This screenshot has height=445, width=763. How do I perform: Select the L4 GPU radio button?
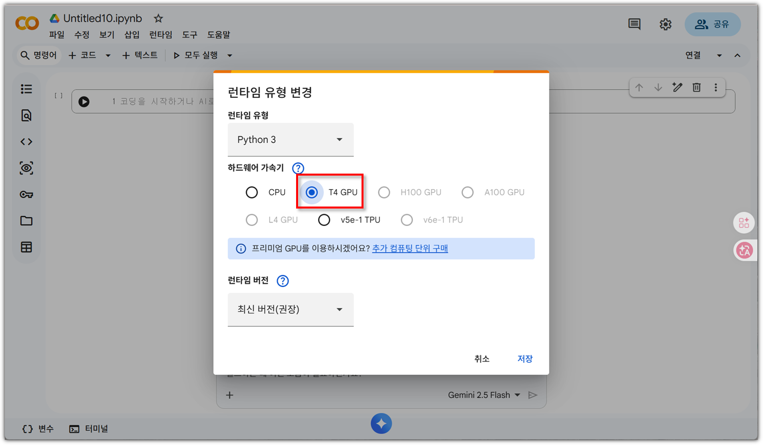252,220
